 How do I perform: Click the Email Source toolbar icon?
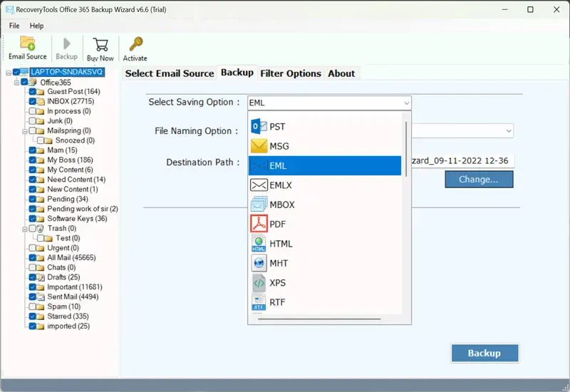(x=27, y=48)
